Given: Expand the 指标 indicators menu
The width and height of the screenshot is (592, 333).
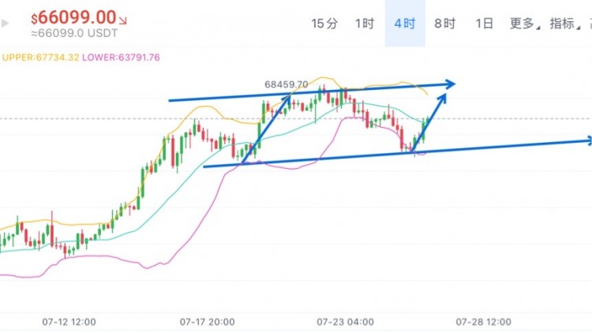Looking at the screenshot, I should coord(564,24).
